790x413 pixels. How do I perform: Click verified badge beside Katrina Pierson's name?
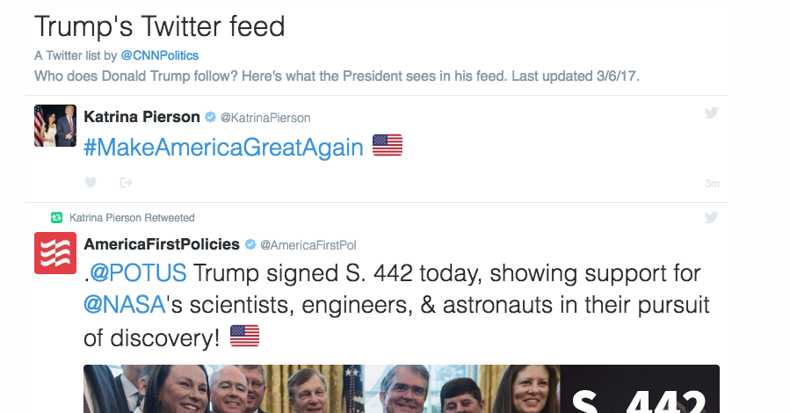(210, 117)
